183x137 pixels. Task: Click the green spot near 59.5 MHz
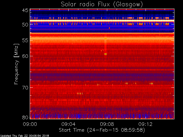[106, 54]
